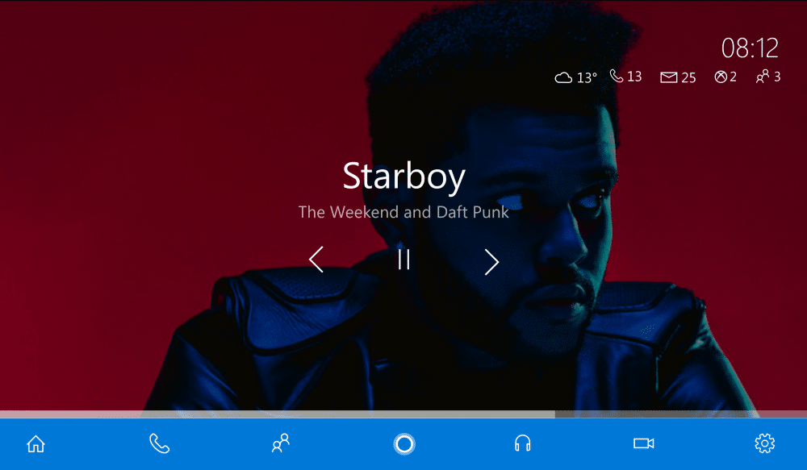Open the Contacts people icon in bottom bar
This screenshot has width=807, height=470.
281,443
